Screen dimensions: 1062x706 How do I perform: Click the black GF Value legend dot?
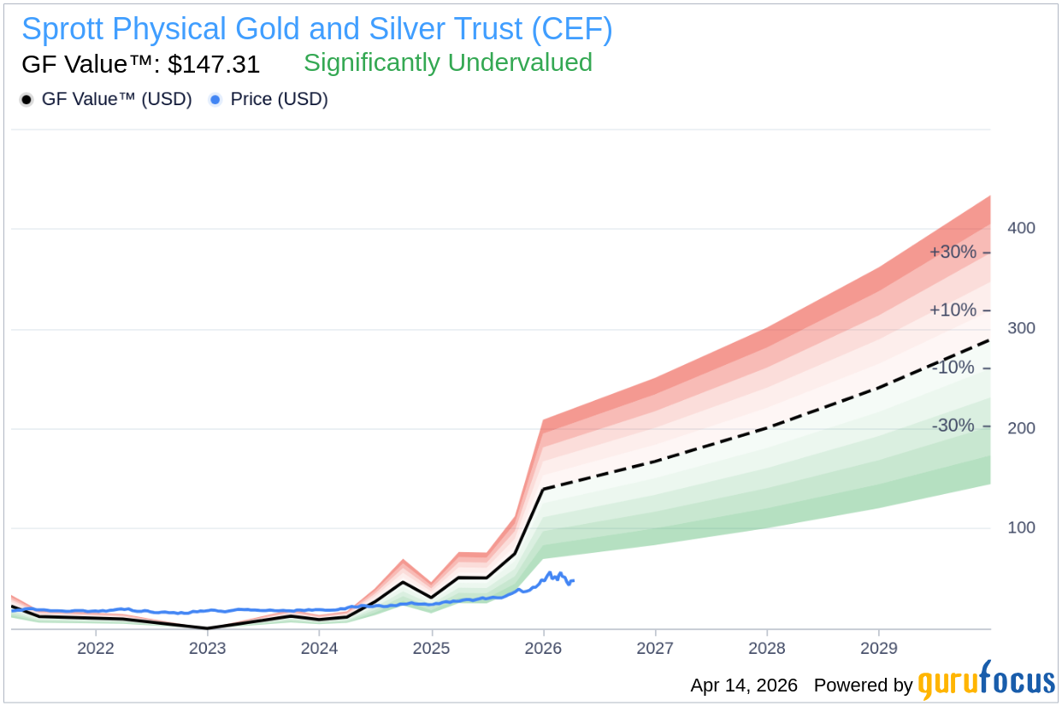tap(27, 100)
